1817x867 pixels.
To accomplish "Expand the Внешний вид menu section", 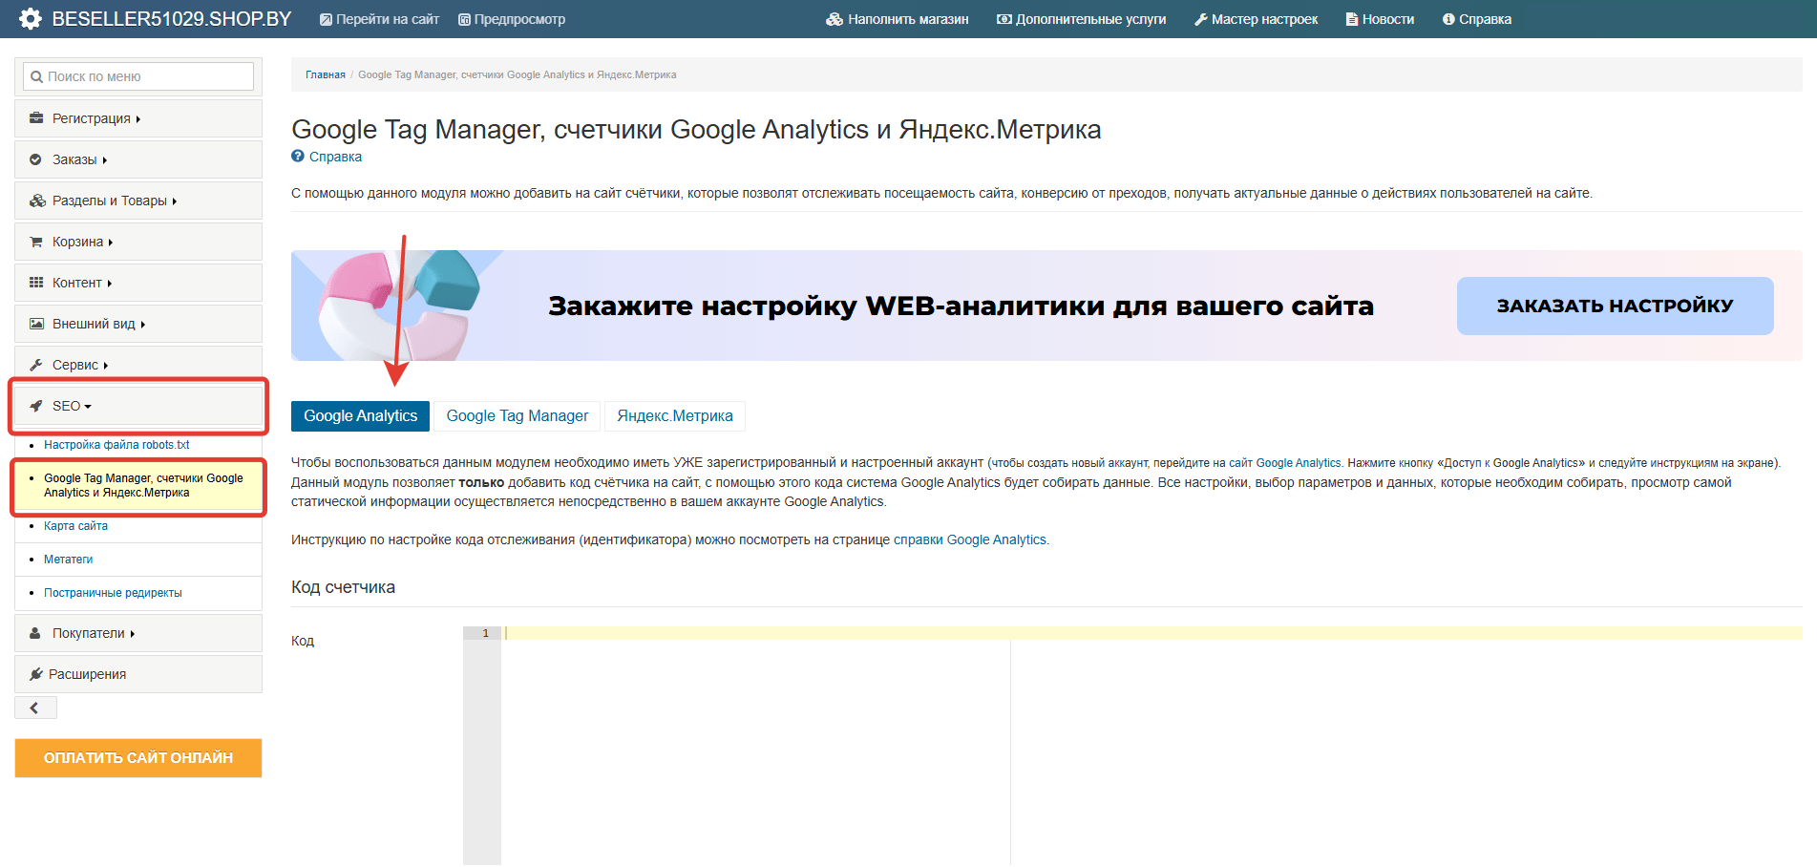I will tap(94, 324).
